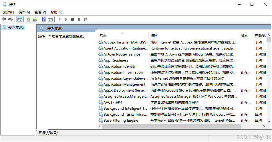Toggle the Show/Hide Action Pane icon
272x142 pixels.
[x=50, y=19]
